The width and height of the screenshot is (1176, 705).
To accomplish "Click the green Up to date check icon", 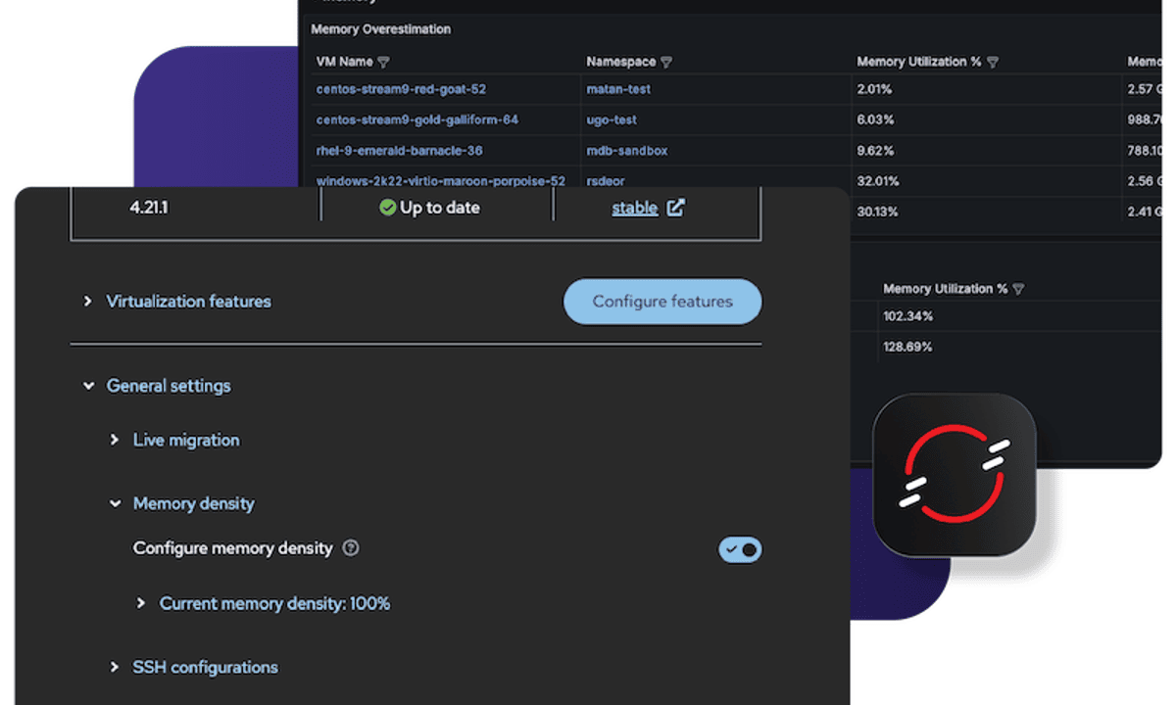I will click(x=388, y=208).
